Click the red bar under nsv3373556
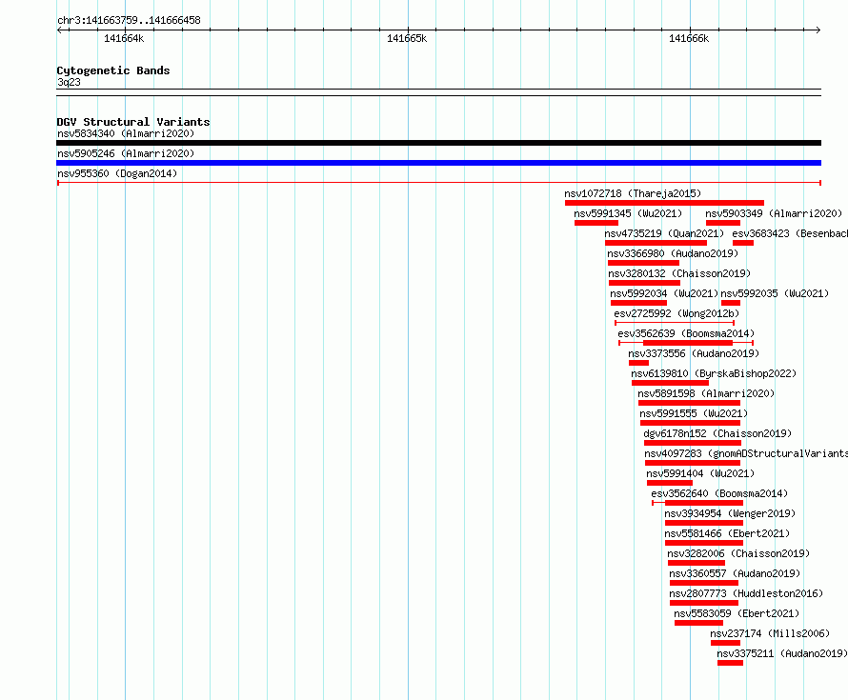This screenshot has height=700, width=848. pyautogui.click(x=638, y=363)
